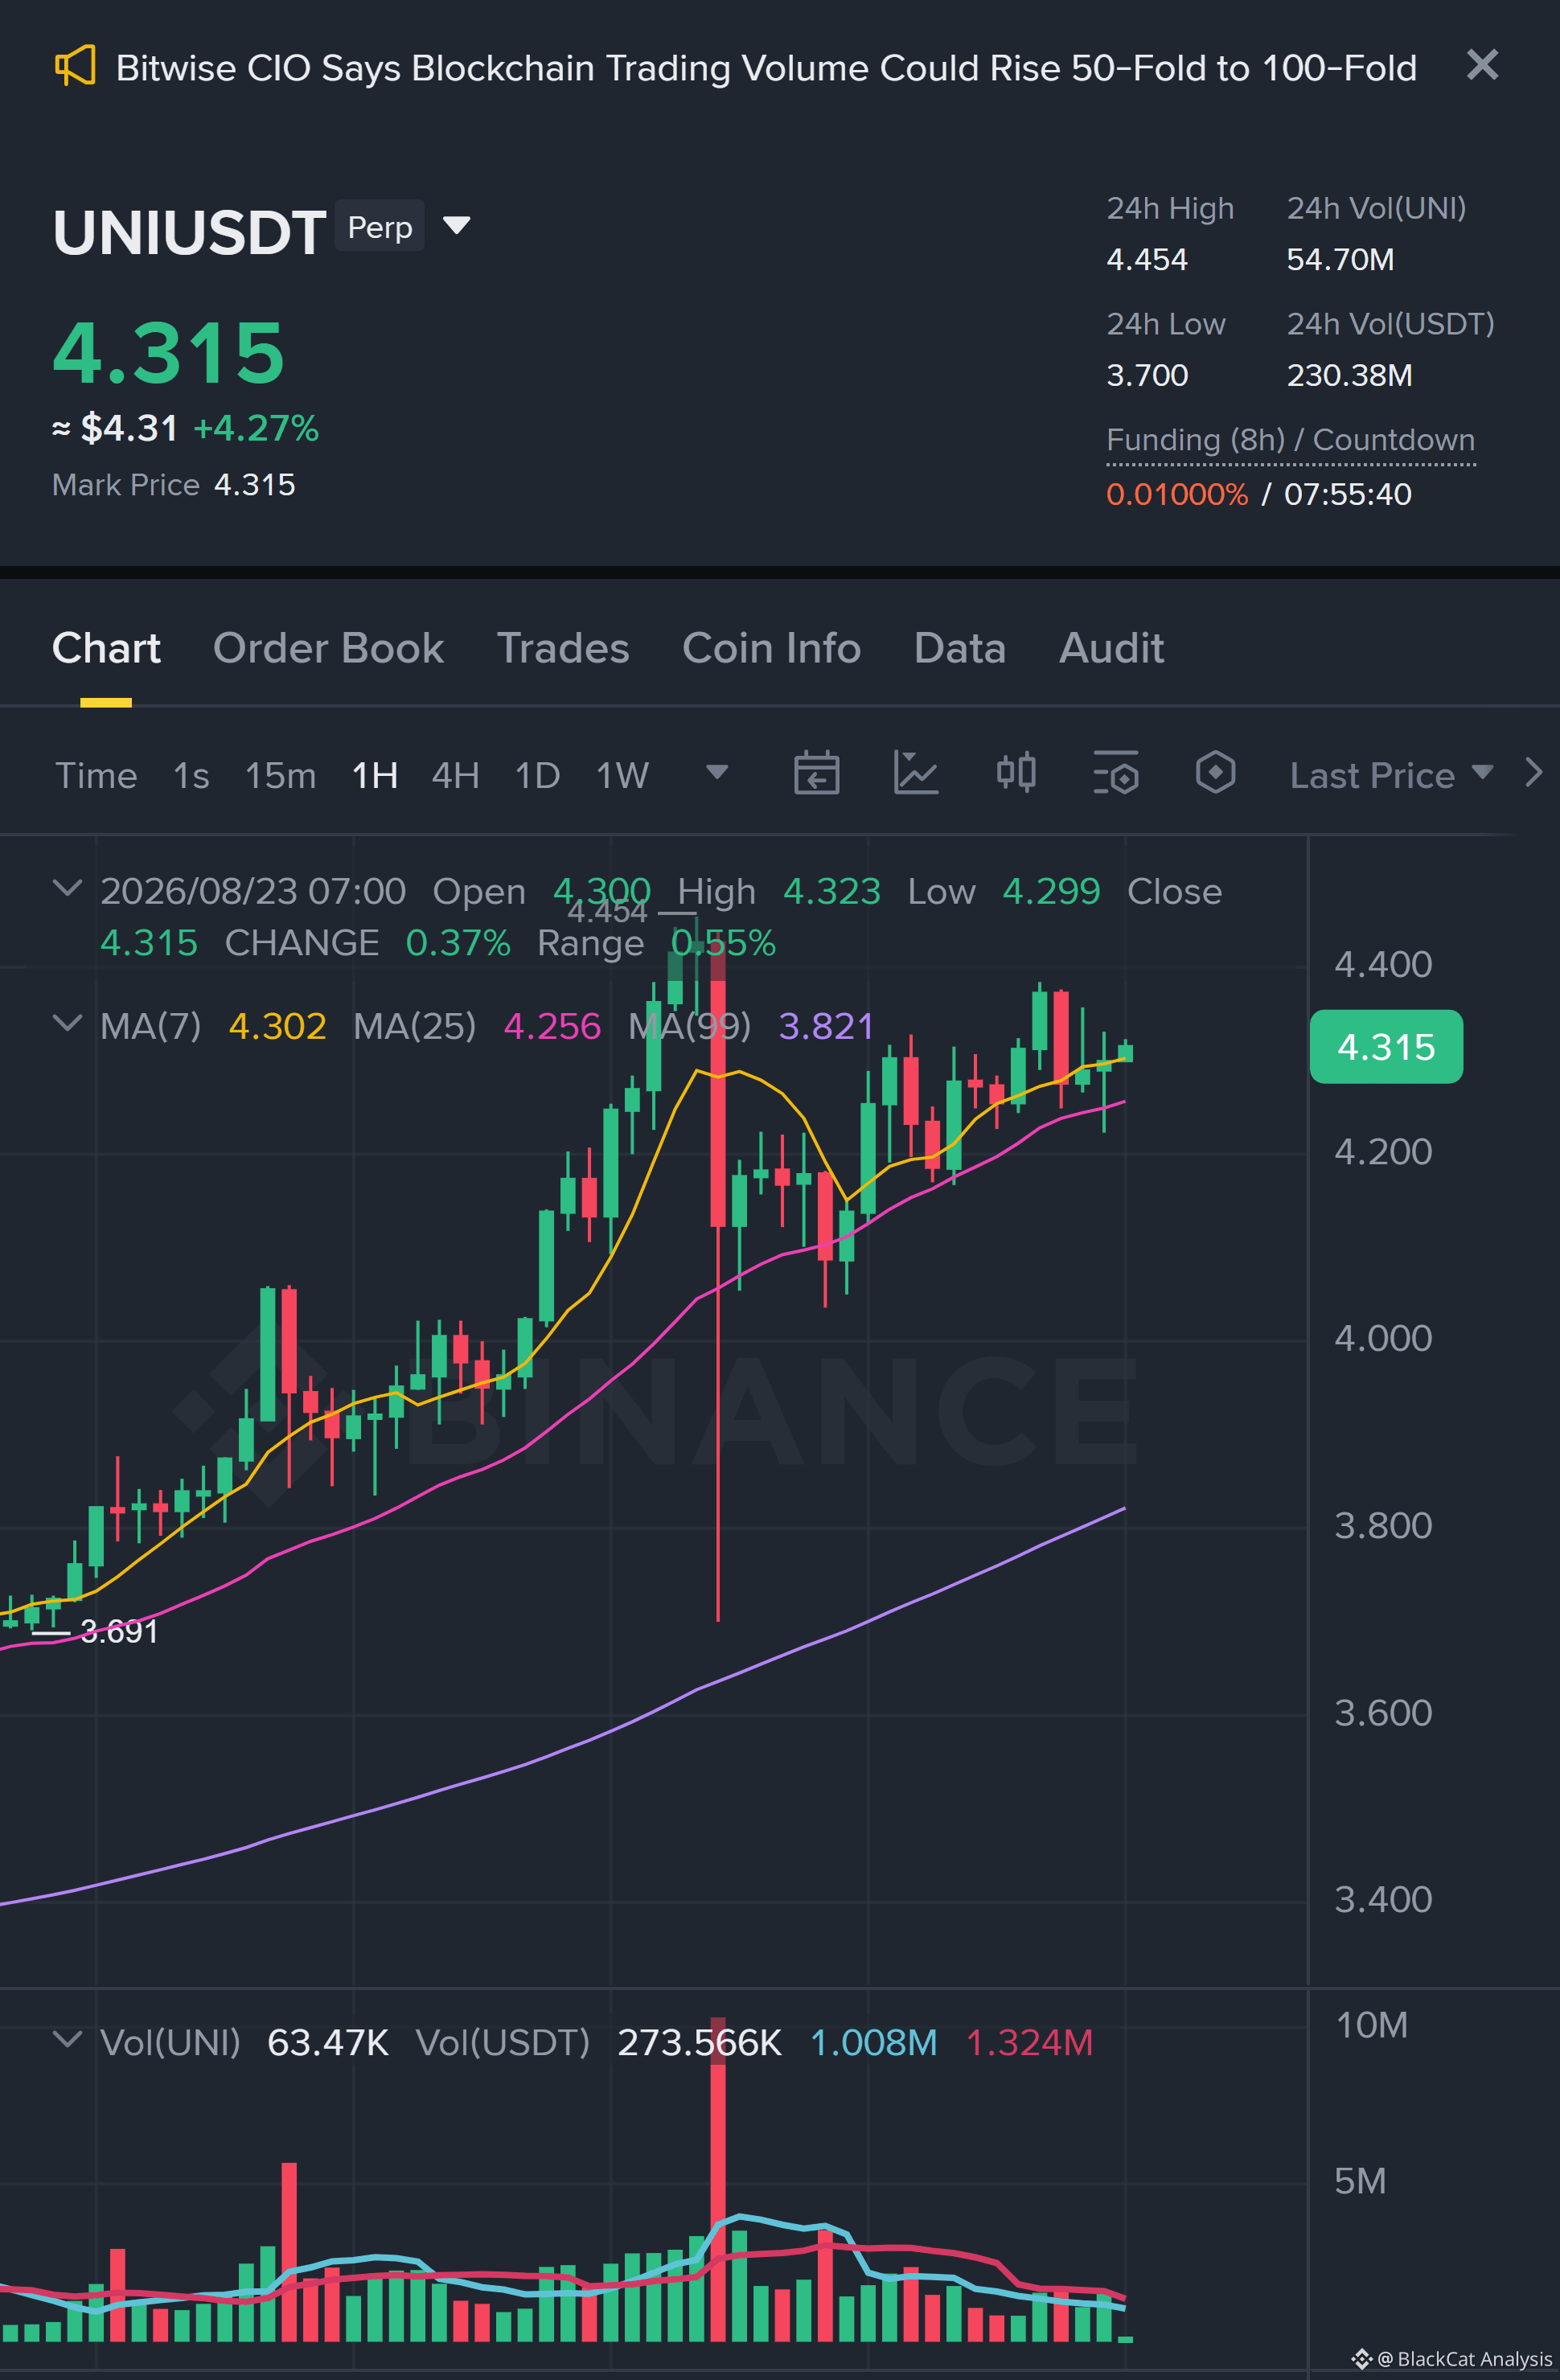Click the 10M volume axis label

click(1371, 2025)
